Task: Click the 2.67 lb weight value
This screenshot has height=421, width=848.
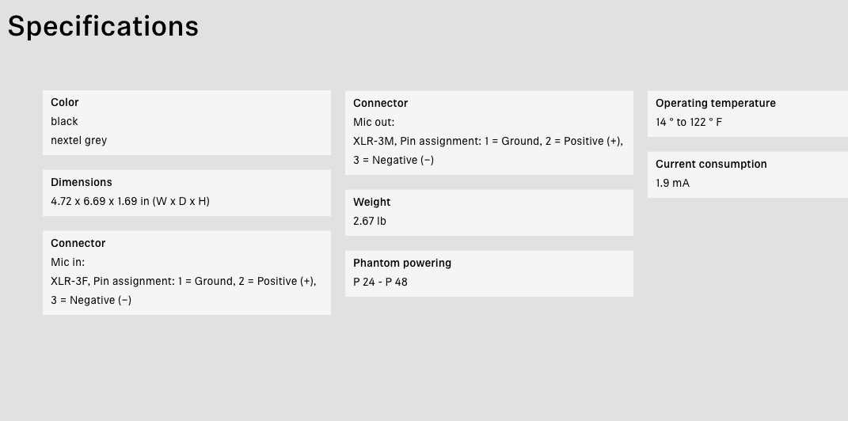Action: [370, 221]
